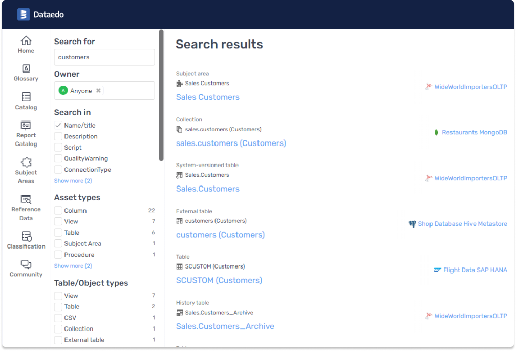Open the Reference Data icon
The height and width of the screenshot is (351, 516).
point(26,199)
